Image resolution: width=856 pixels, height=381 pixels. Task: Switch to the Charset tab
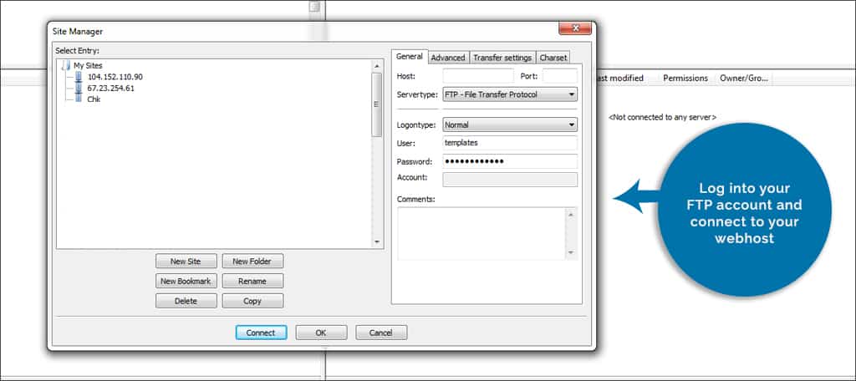pyautogui.click(x=553, y=58)
